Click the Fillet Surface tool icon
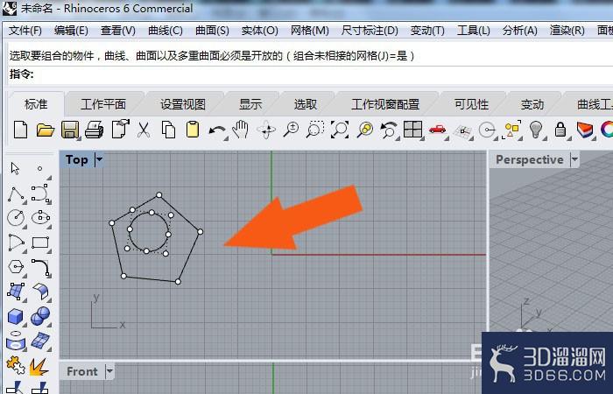613x394 pixels. [x=40, y=292]
